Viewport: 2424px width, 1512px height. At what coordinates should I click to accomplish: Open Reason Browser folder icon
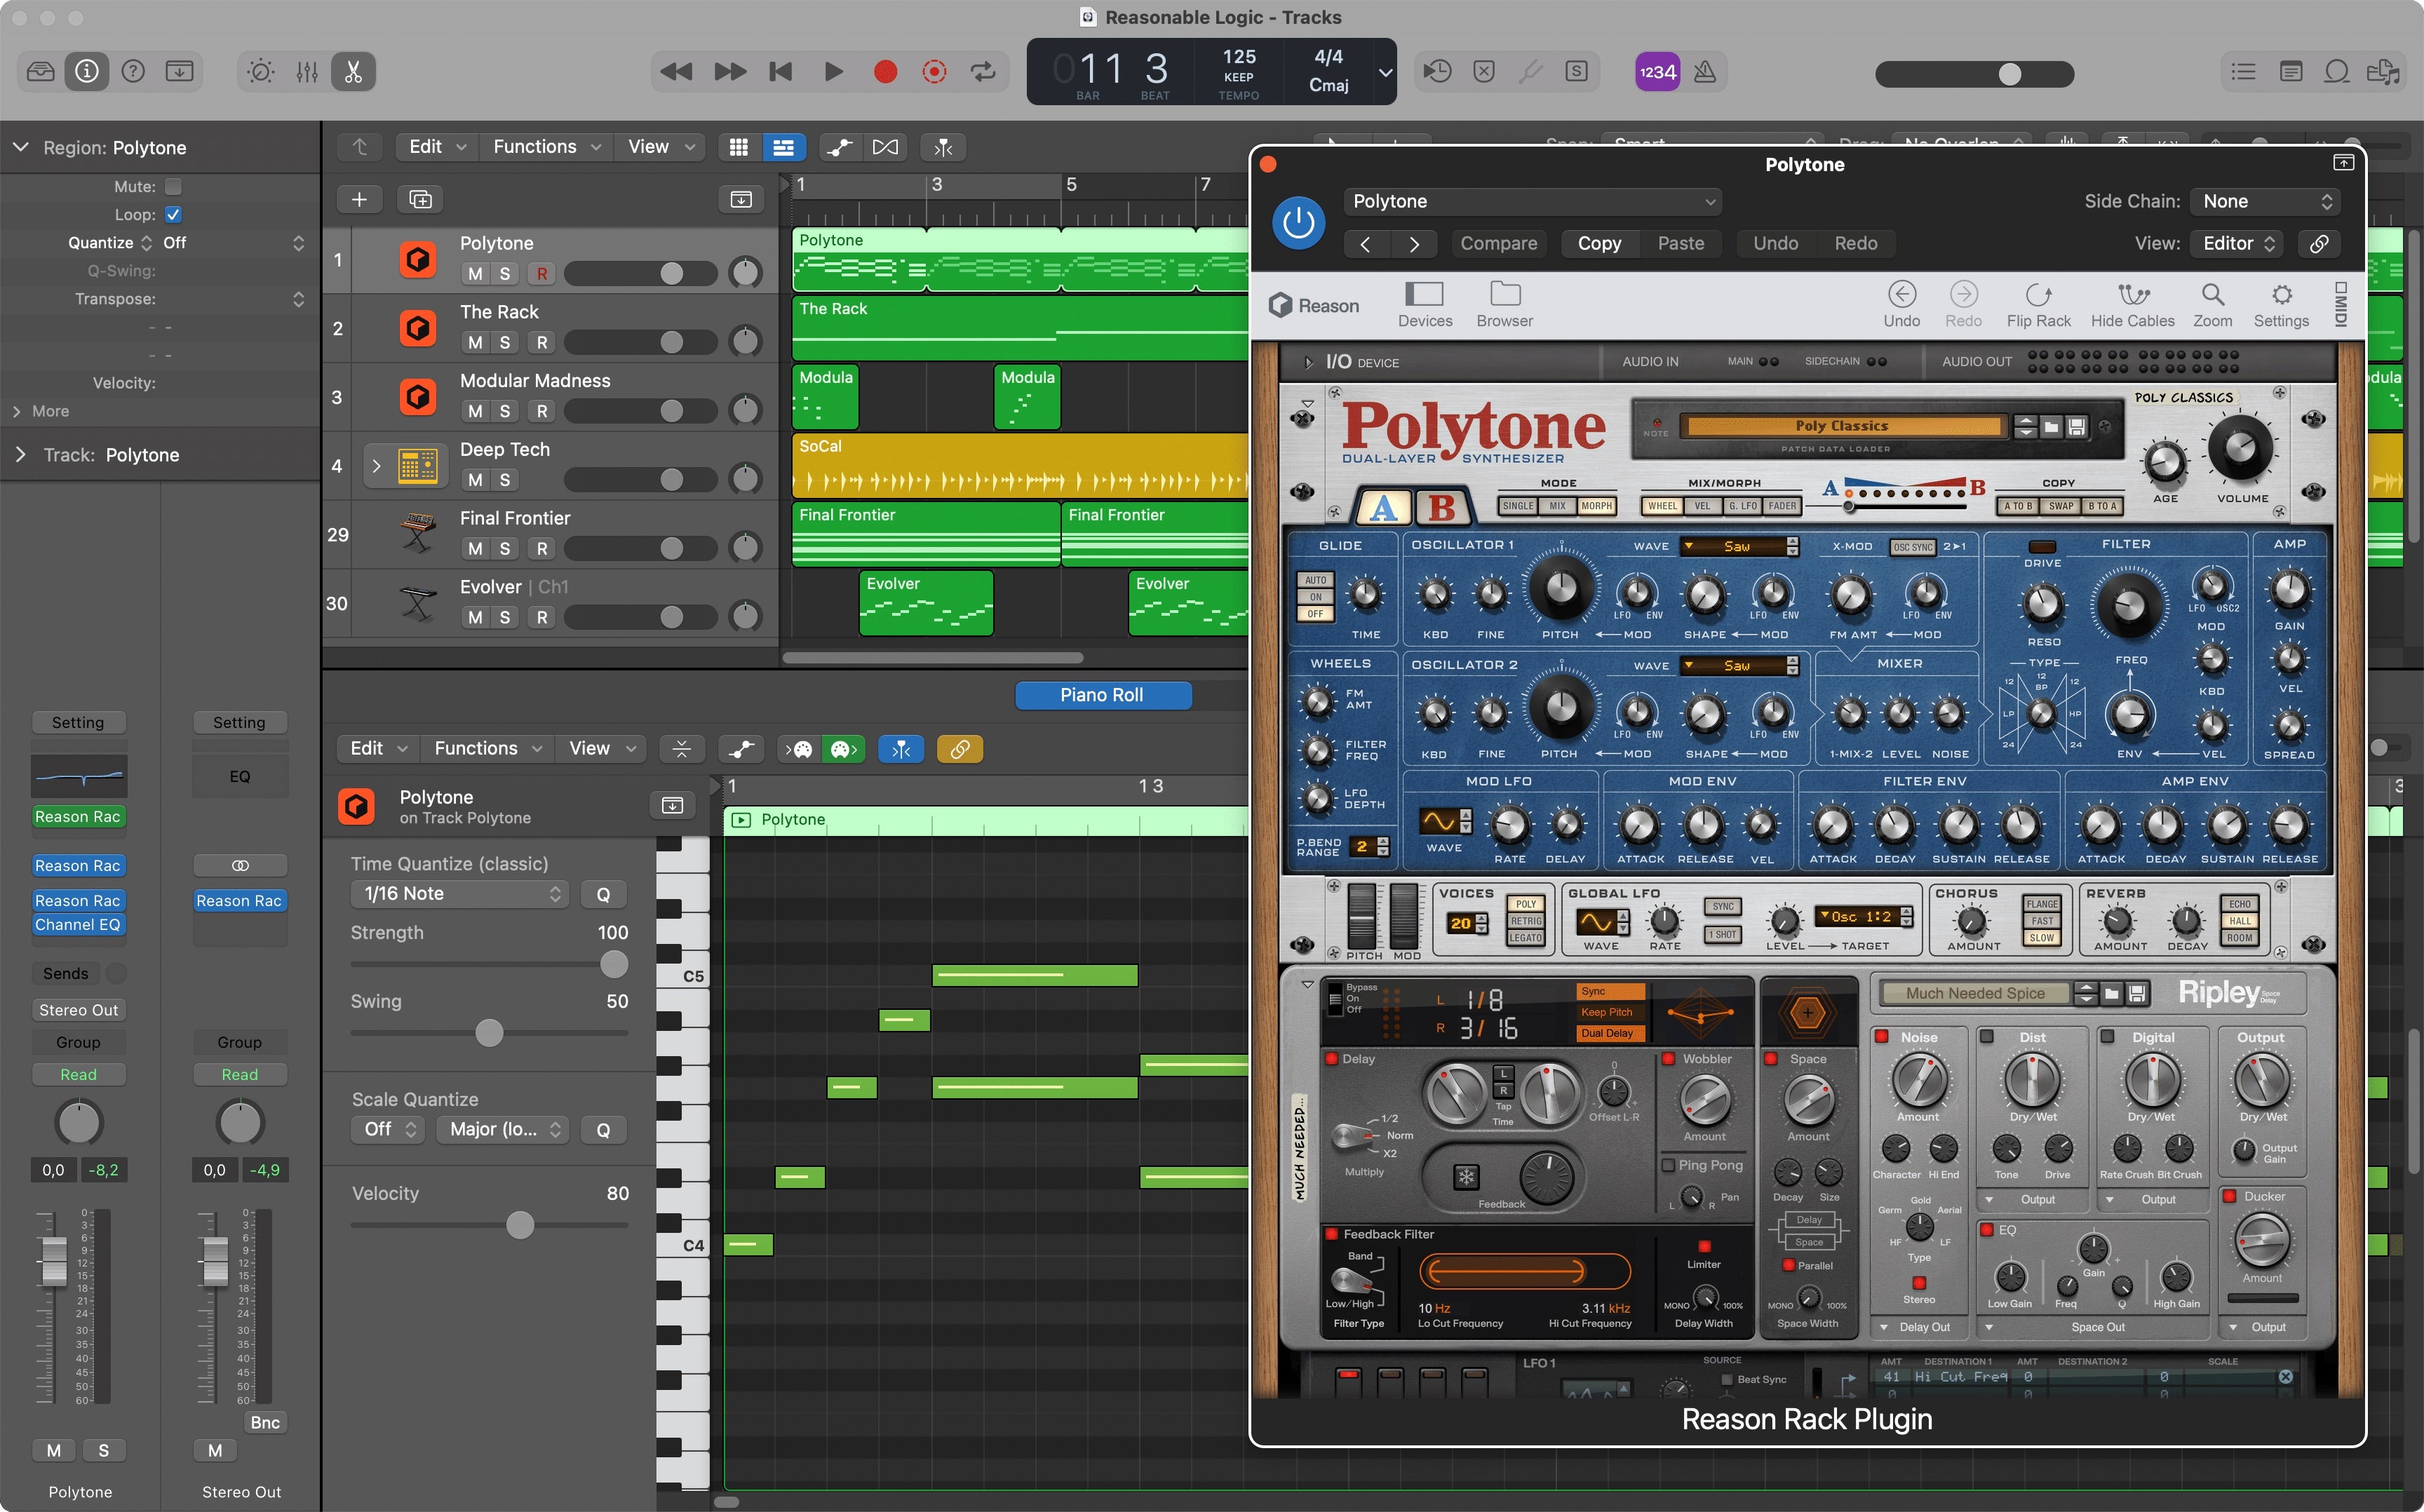coord(1505,304)
